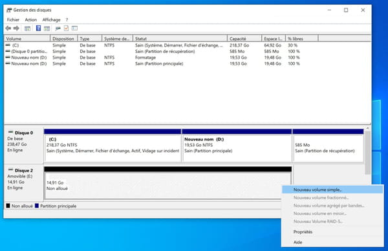388x251 pixels.
Task: Sort by the Capacité column header
Action: click(x=244, y=39)
